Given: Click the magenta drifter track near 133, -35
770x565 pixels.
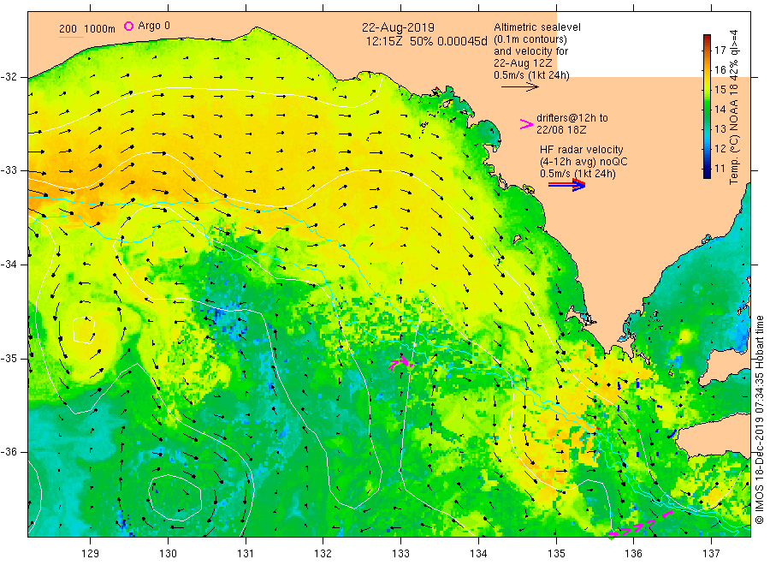Looking at the screenshot, I should 401,364.
